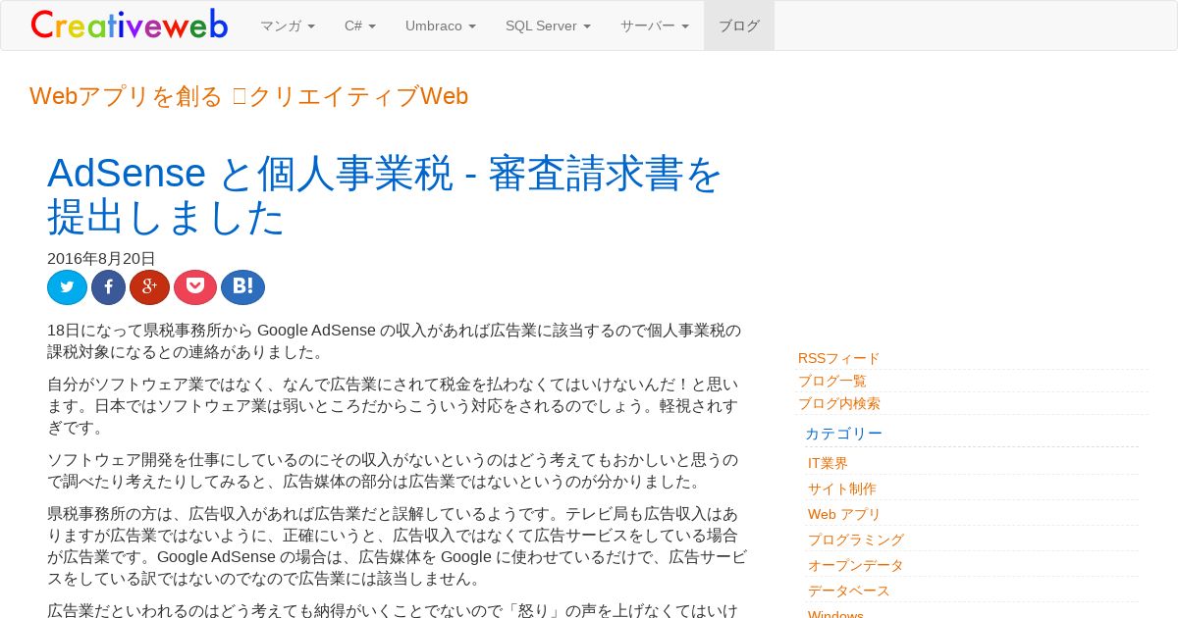Expand the マンガ dropdown menu
1178x618 pixels.
click(288, 26)
